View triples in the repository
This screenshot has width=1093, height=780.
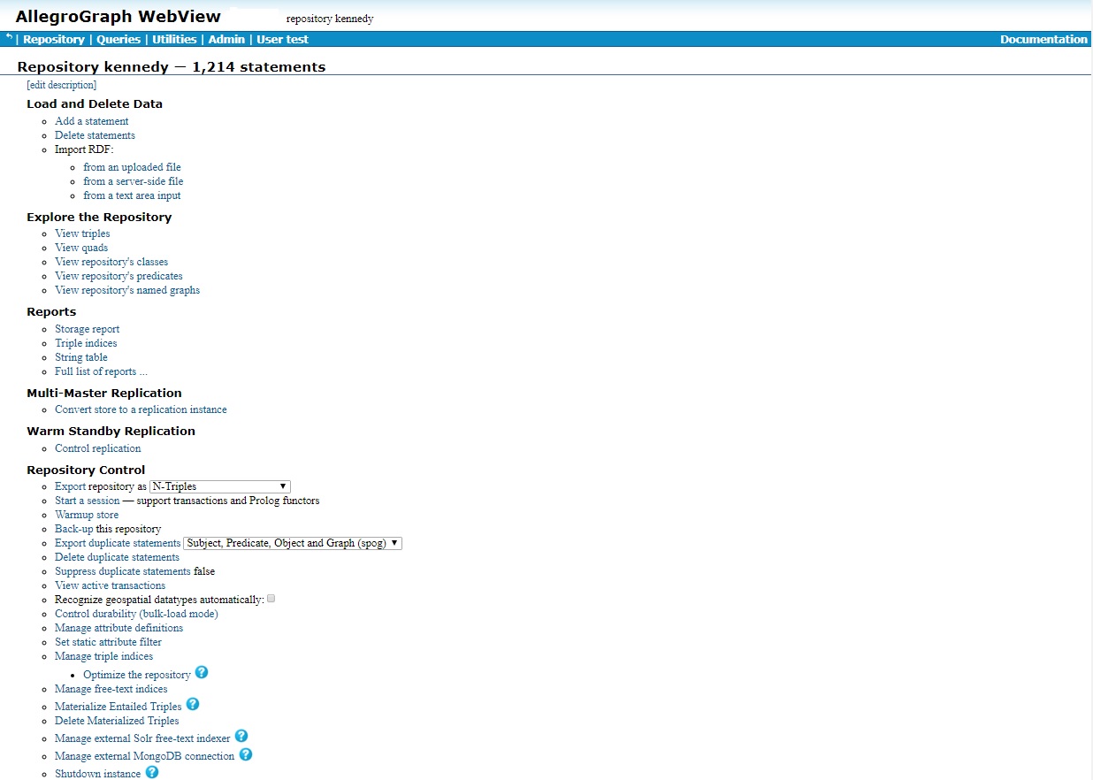coord(82,233)
